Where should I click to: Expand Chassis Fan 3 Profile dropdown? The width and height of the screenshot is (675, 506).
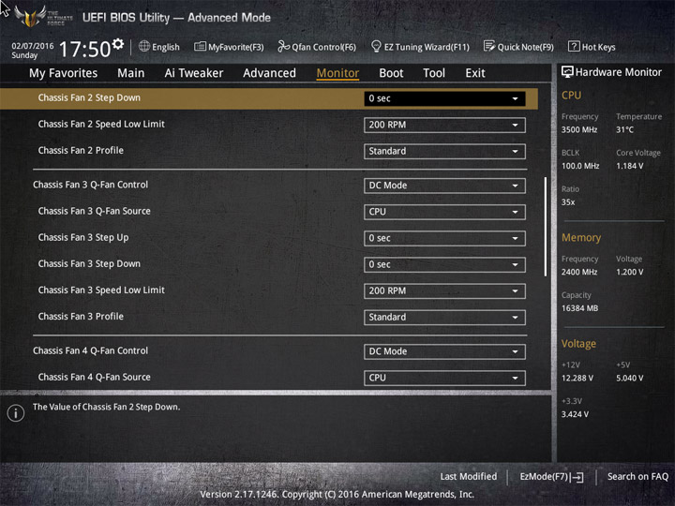444,317
